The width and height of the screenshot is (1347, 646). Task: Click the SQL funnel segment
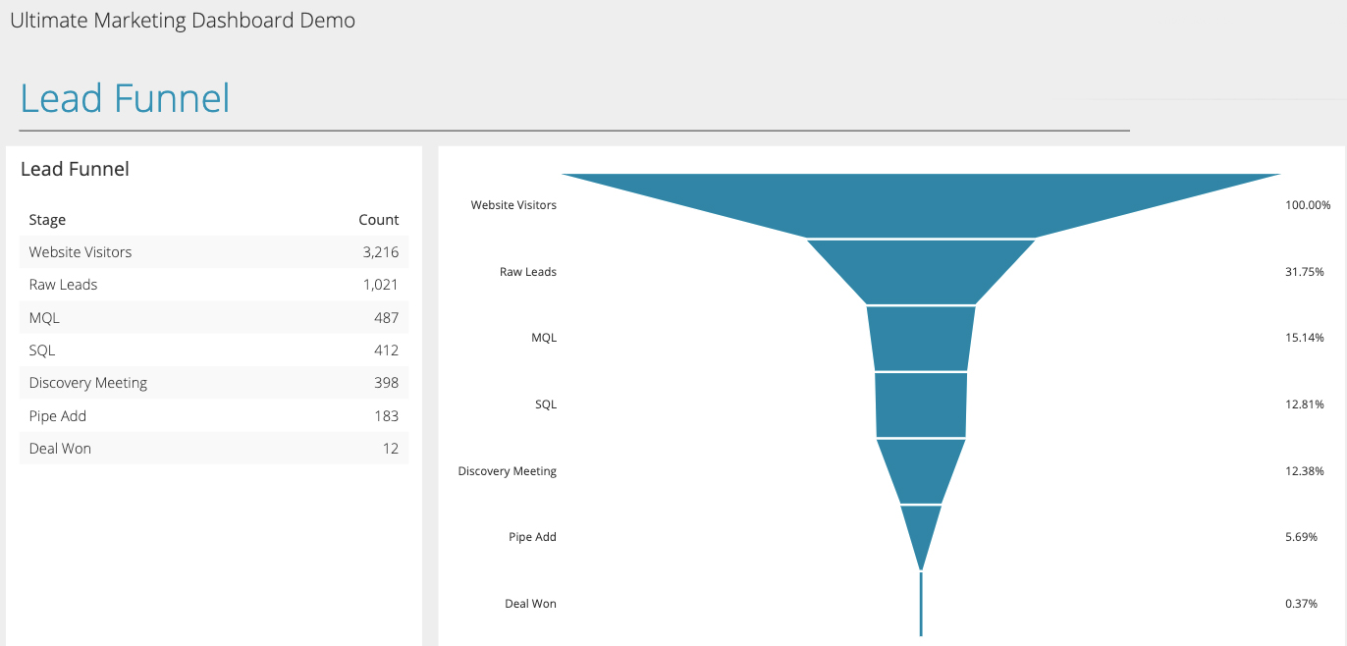tap(921, 404)
